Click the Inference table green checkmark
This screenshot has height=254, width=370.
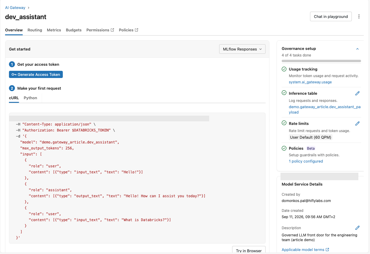tap(284, 93)
